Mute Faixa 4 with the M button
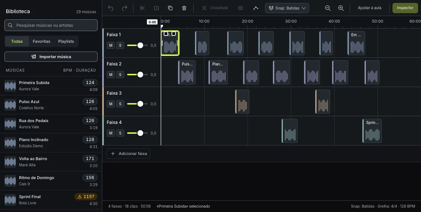The width and height of the screenshot is (421, 212). click(x=111, y=133)
